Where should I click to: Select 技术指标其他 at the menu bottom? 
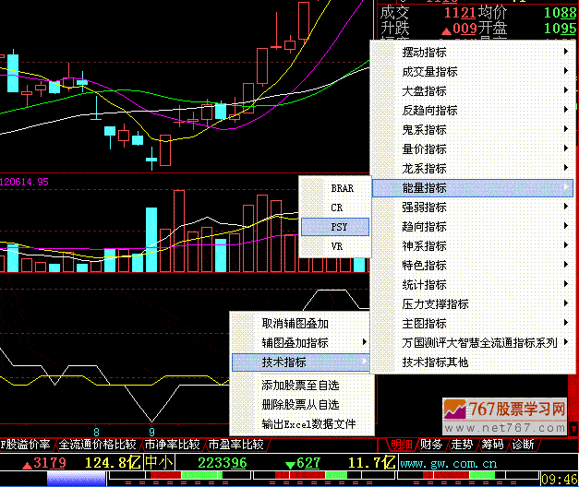pos(434,362)
